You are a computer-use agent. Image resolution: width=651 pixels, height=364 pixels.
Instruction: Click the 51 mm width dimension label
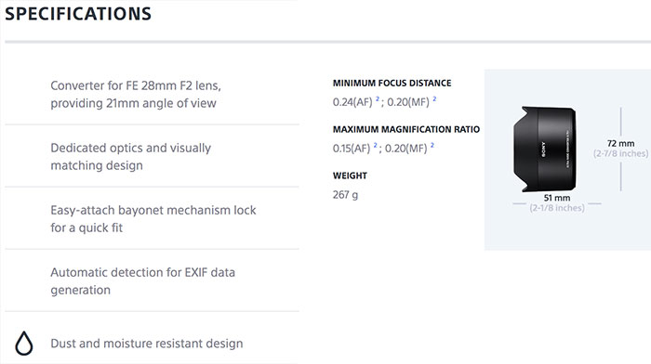point(557,198)
